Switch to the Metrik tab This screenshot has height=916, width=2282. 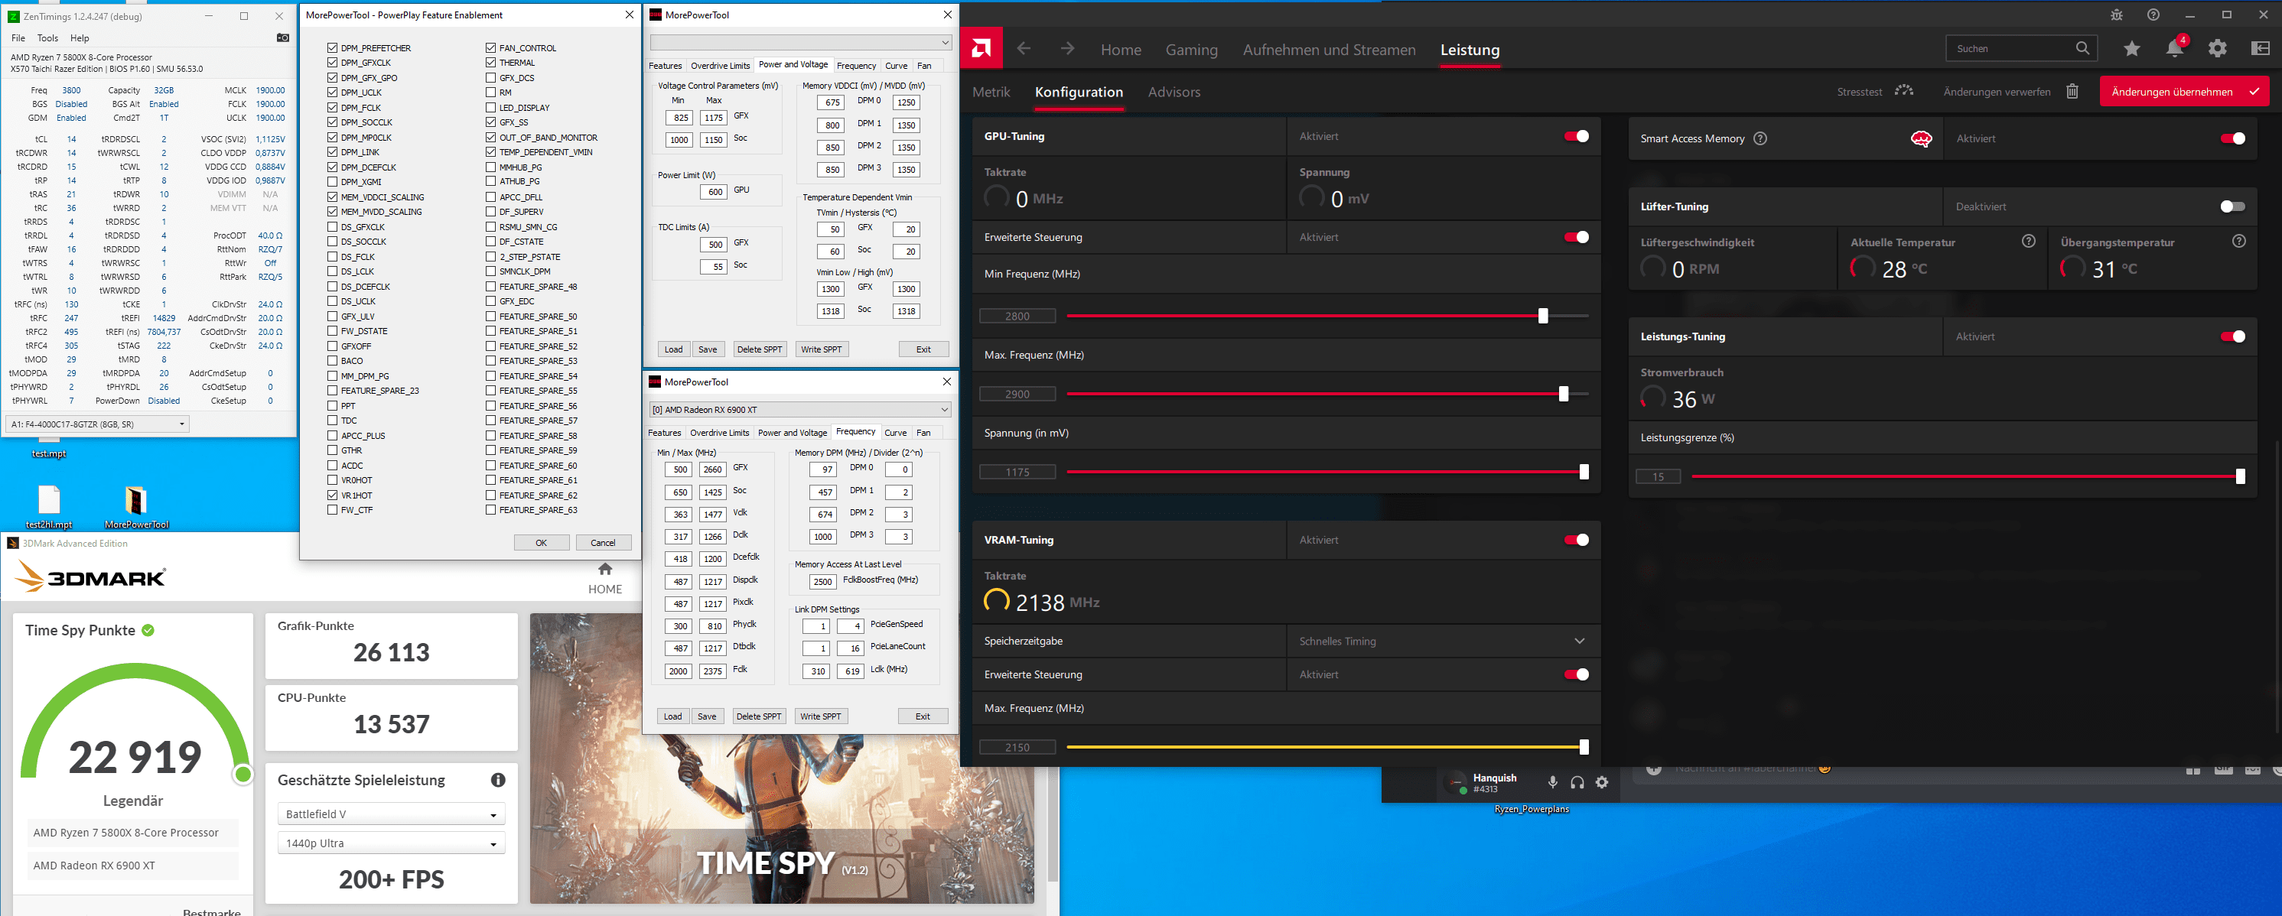pyautogui.click(x=991, y=92)
